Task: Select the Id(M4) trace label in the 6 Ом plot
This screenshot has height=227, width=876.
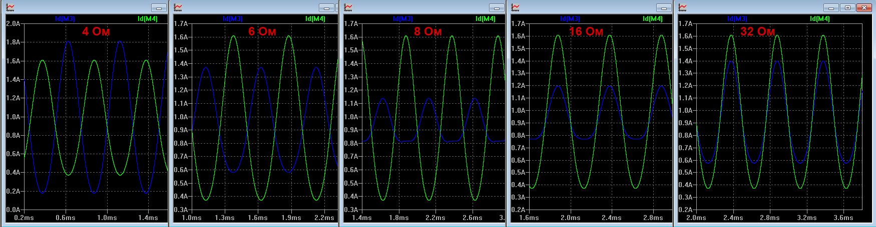Action: click(x=315, y=18)
